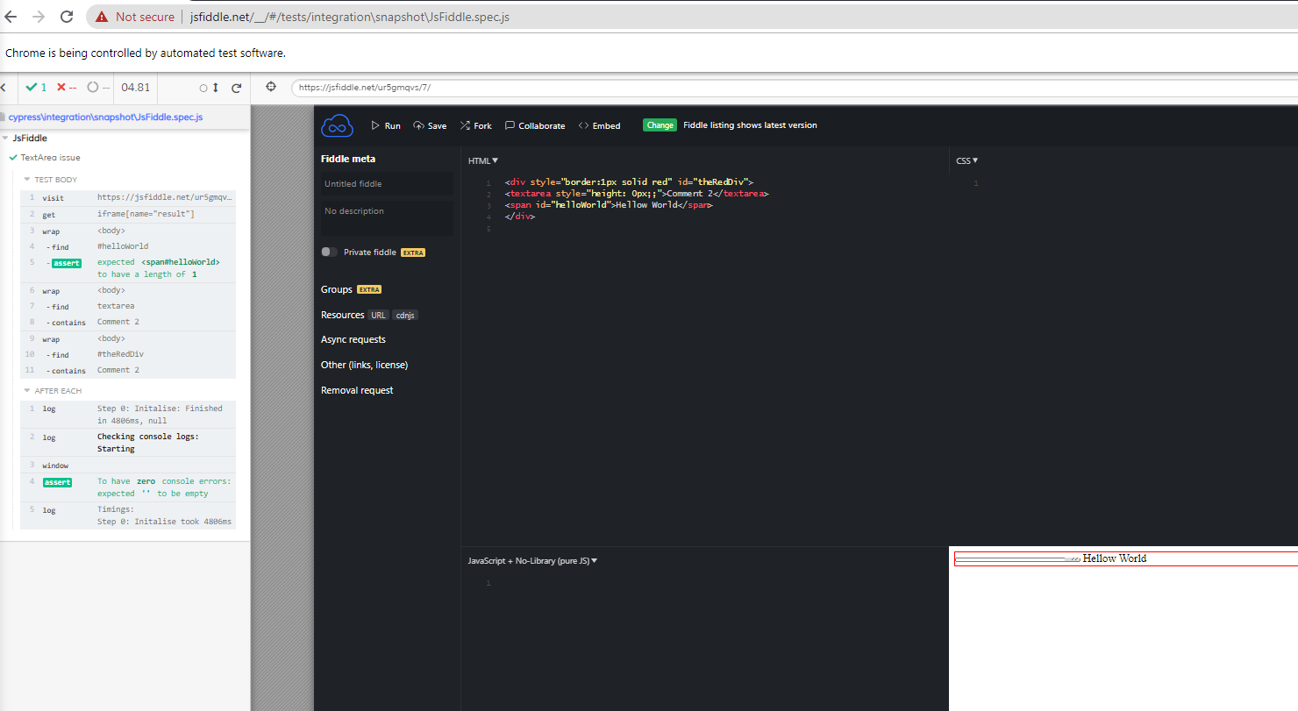Open the HTML panel dropdown

[482, 160]
